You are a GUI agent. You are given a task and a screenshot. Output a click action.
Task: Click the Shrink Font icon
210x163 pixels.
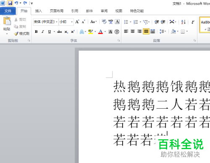[x=84, y=22]
